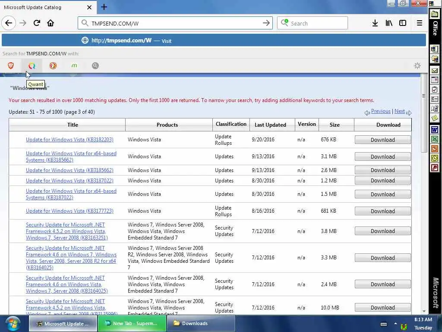Select the Microsoft Update Catalog browser tab
Viewport: 442px width, 332px height.
[x=48, y=7]
